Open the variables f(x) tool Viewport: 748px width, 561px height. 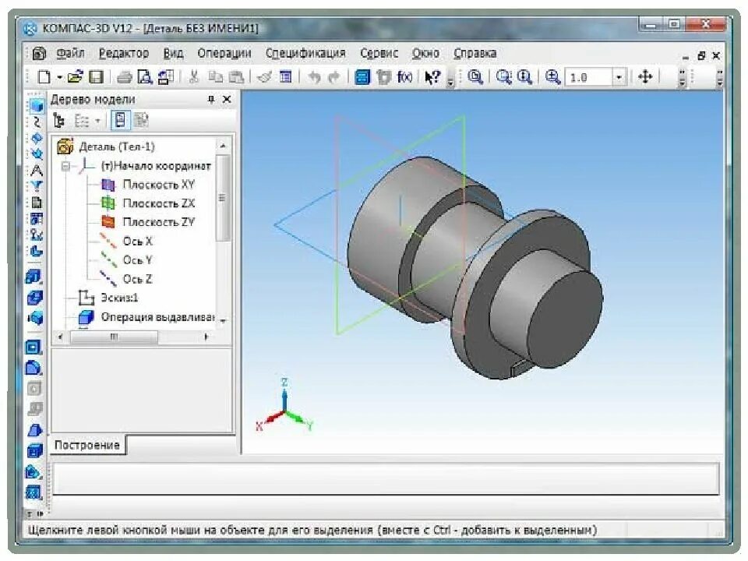404,77
